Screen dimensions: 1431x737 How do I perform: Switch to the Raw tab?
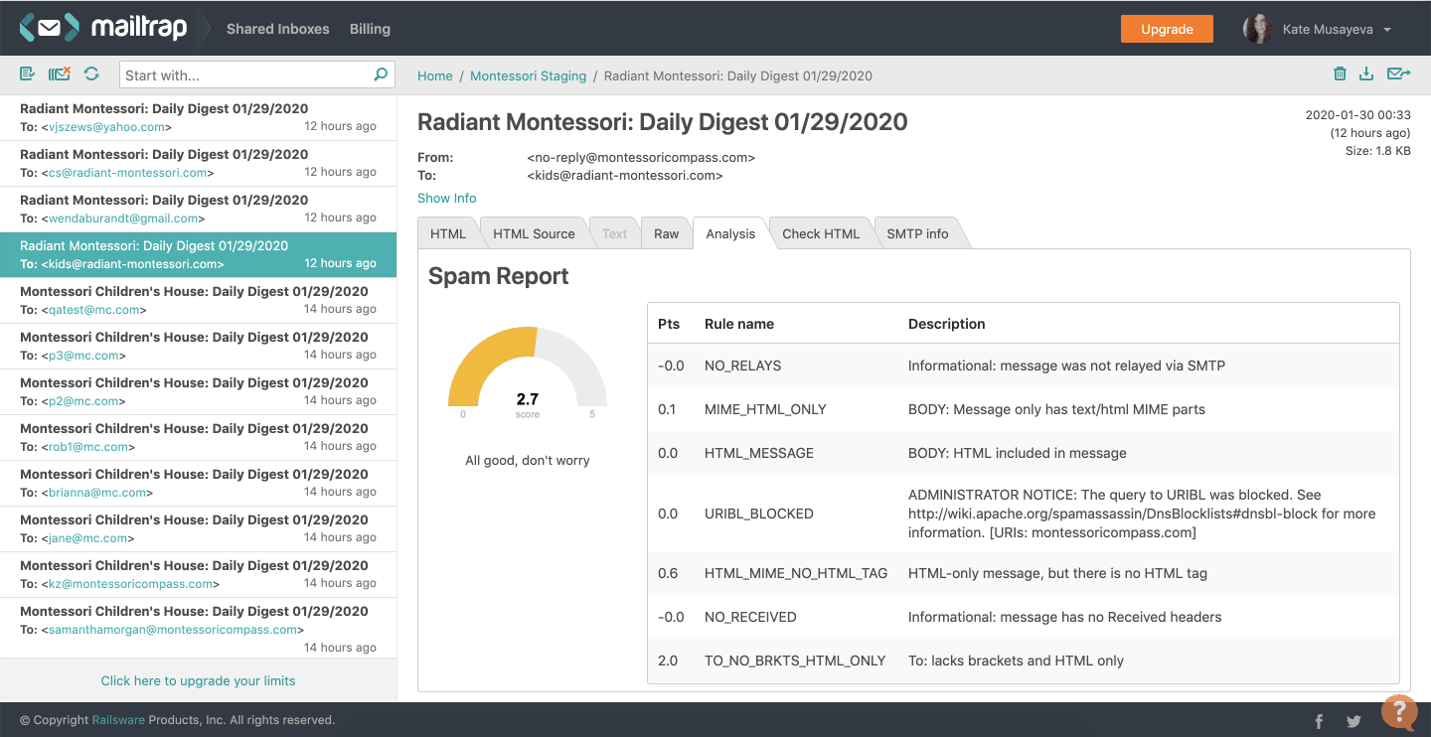tap(667, 233)
